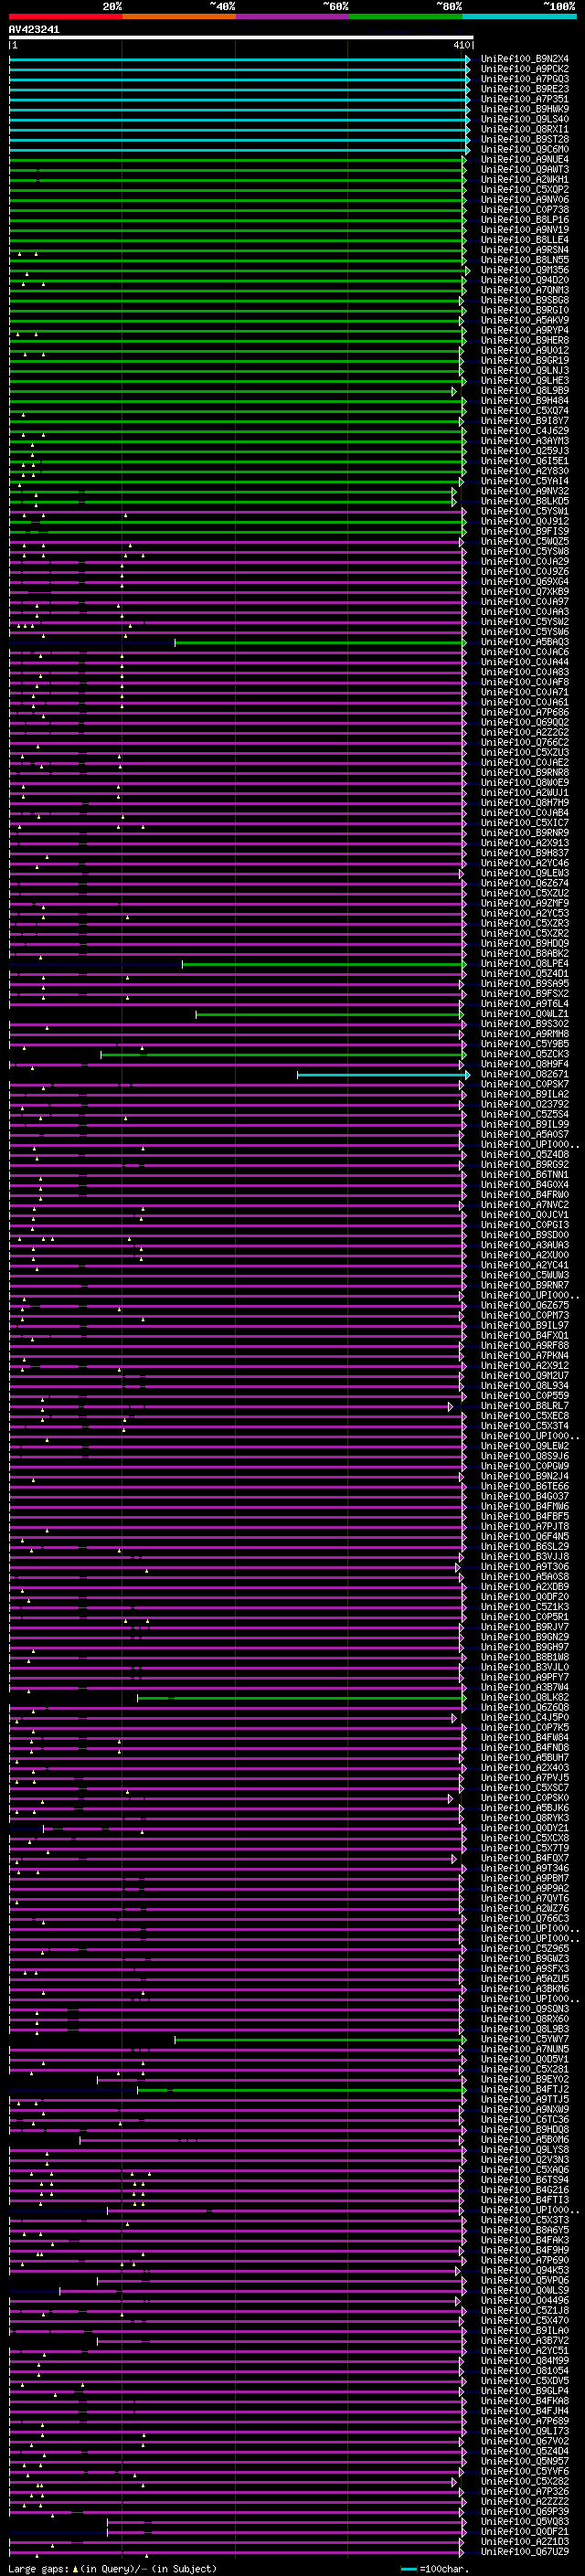Select label UniRef100_C5WQZ5
This screenshot has height=2576, width=585.
coord(525,541)
